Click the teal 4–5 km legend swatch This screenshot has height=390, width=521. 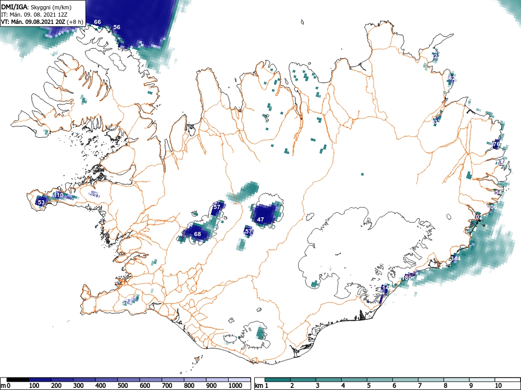coord(354,380)
